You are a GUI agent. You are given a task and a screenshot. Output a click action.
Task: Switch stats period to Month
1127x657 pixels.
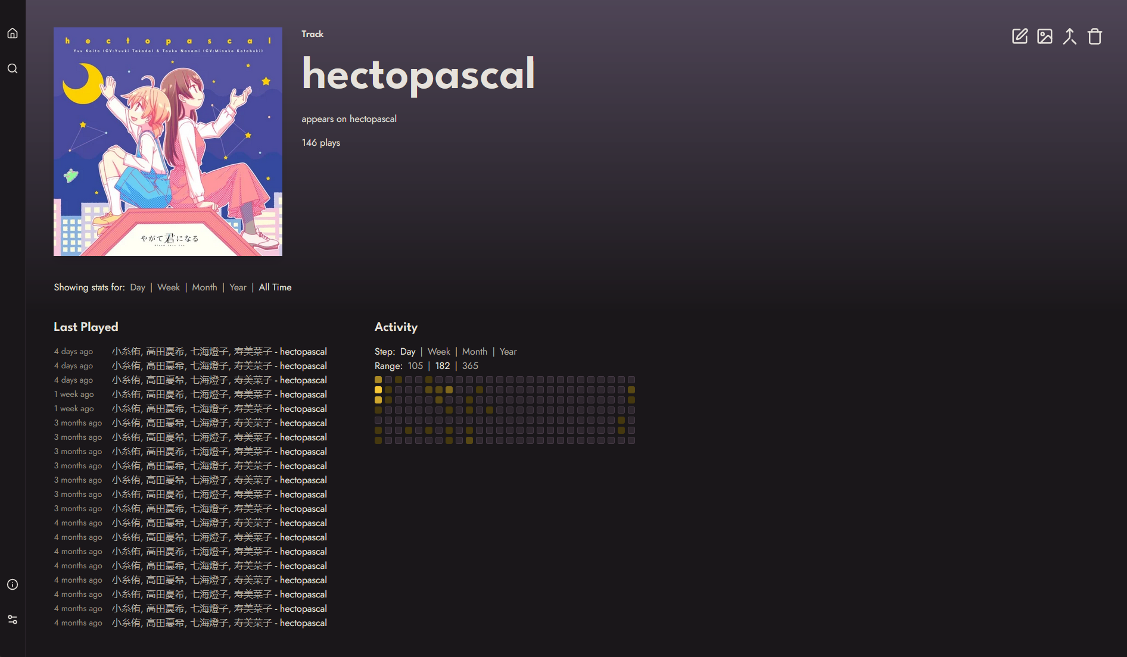pyautogui.click(x=204, y=287)
